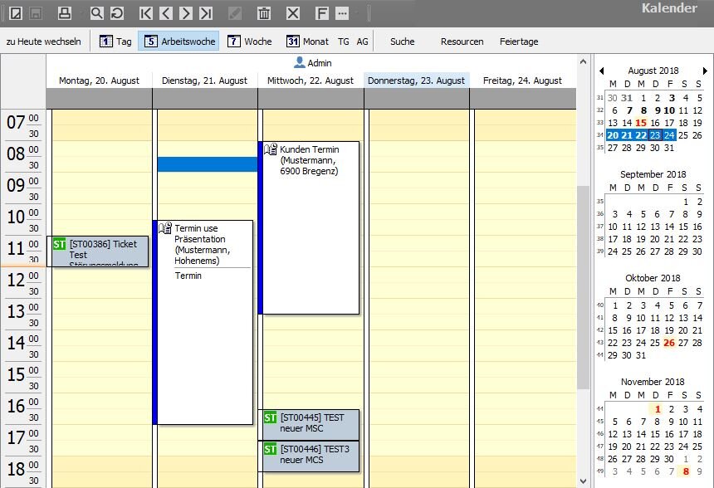Screen dimensions: 714x488
Task: Go to next record arrow icon
Action: pos(186,13)
